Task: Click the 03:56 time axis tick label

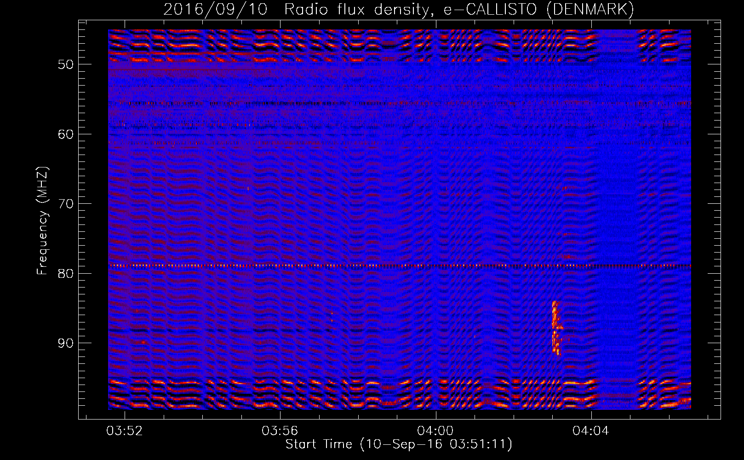Action: point(280,431)
